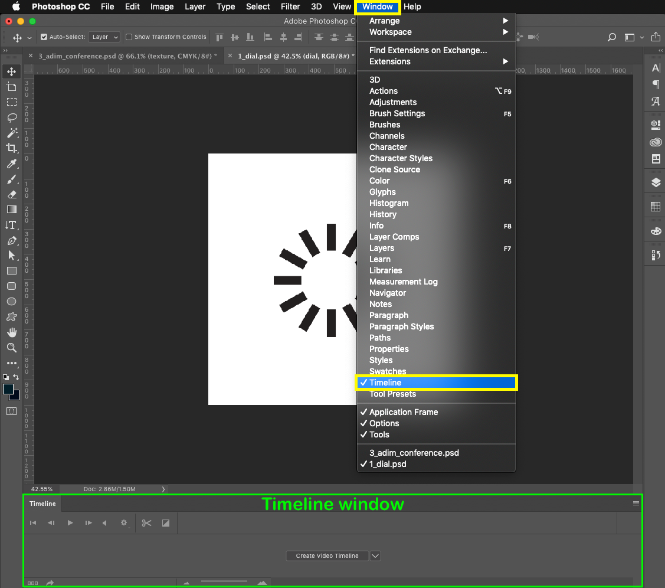Select the Path Selection arrow tool
Image resolution: width=665 pixels, height=588 pixels.
11,256
